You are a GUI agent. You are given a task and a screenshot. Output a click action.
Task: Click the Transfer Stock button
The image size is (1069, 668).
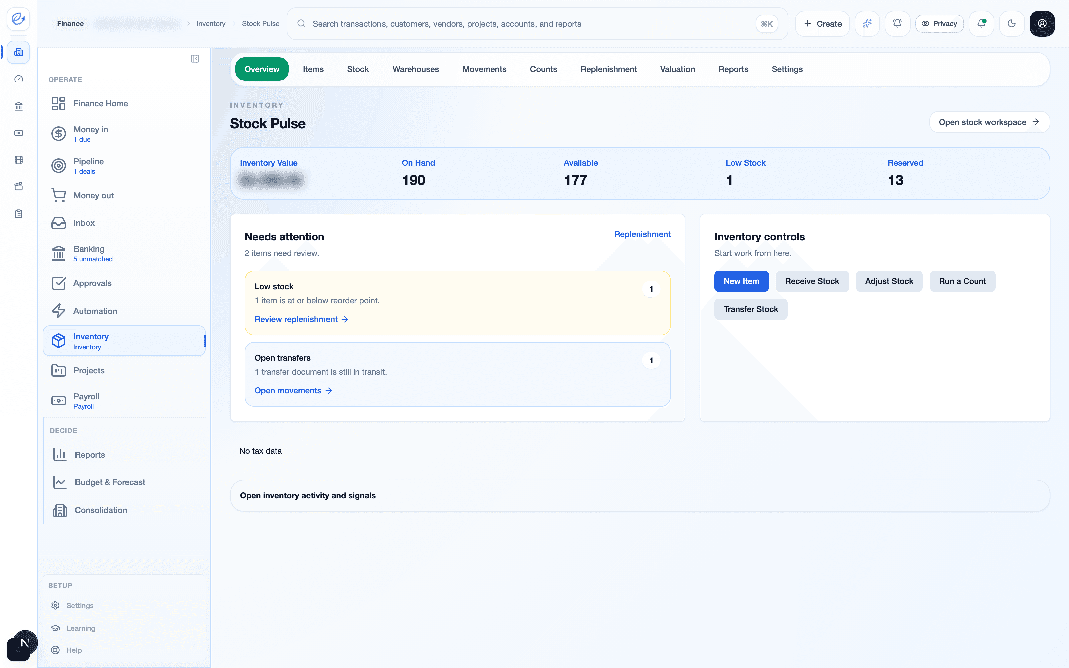point(751,309)
